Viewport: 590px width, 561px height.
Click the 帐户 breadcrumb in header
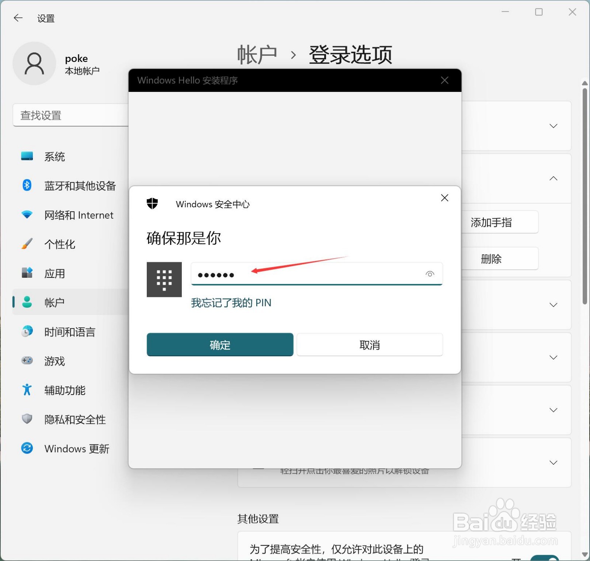point(257,55)
